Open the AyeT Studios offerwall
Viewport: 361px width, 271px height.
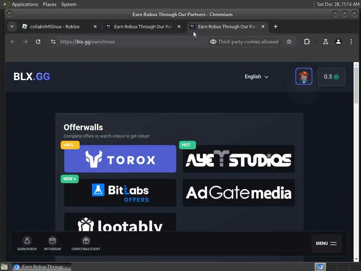click(239, 159)
